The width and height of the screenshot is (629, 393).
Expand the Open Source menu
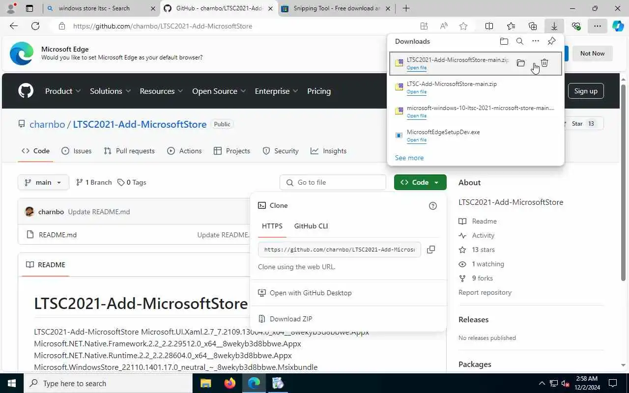click(x=219, y=91)
